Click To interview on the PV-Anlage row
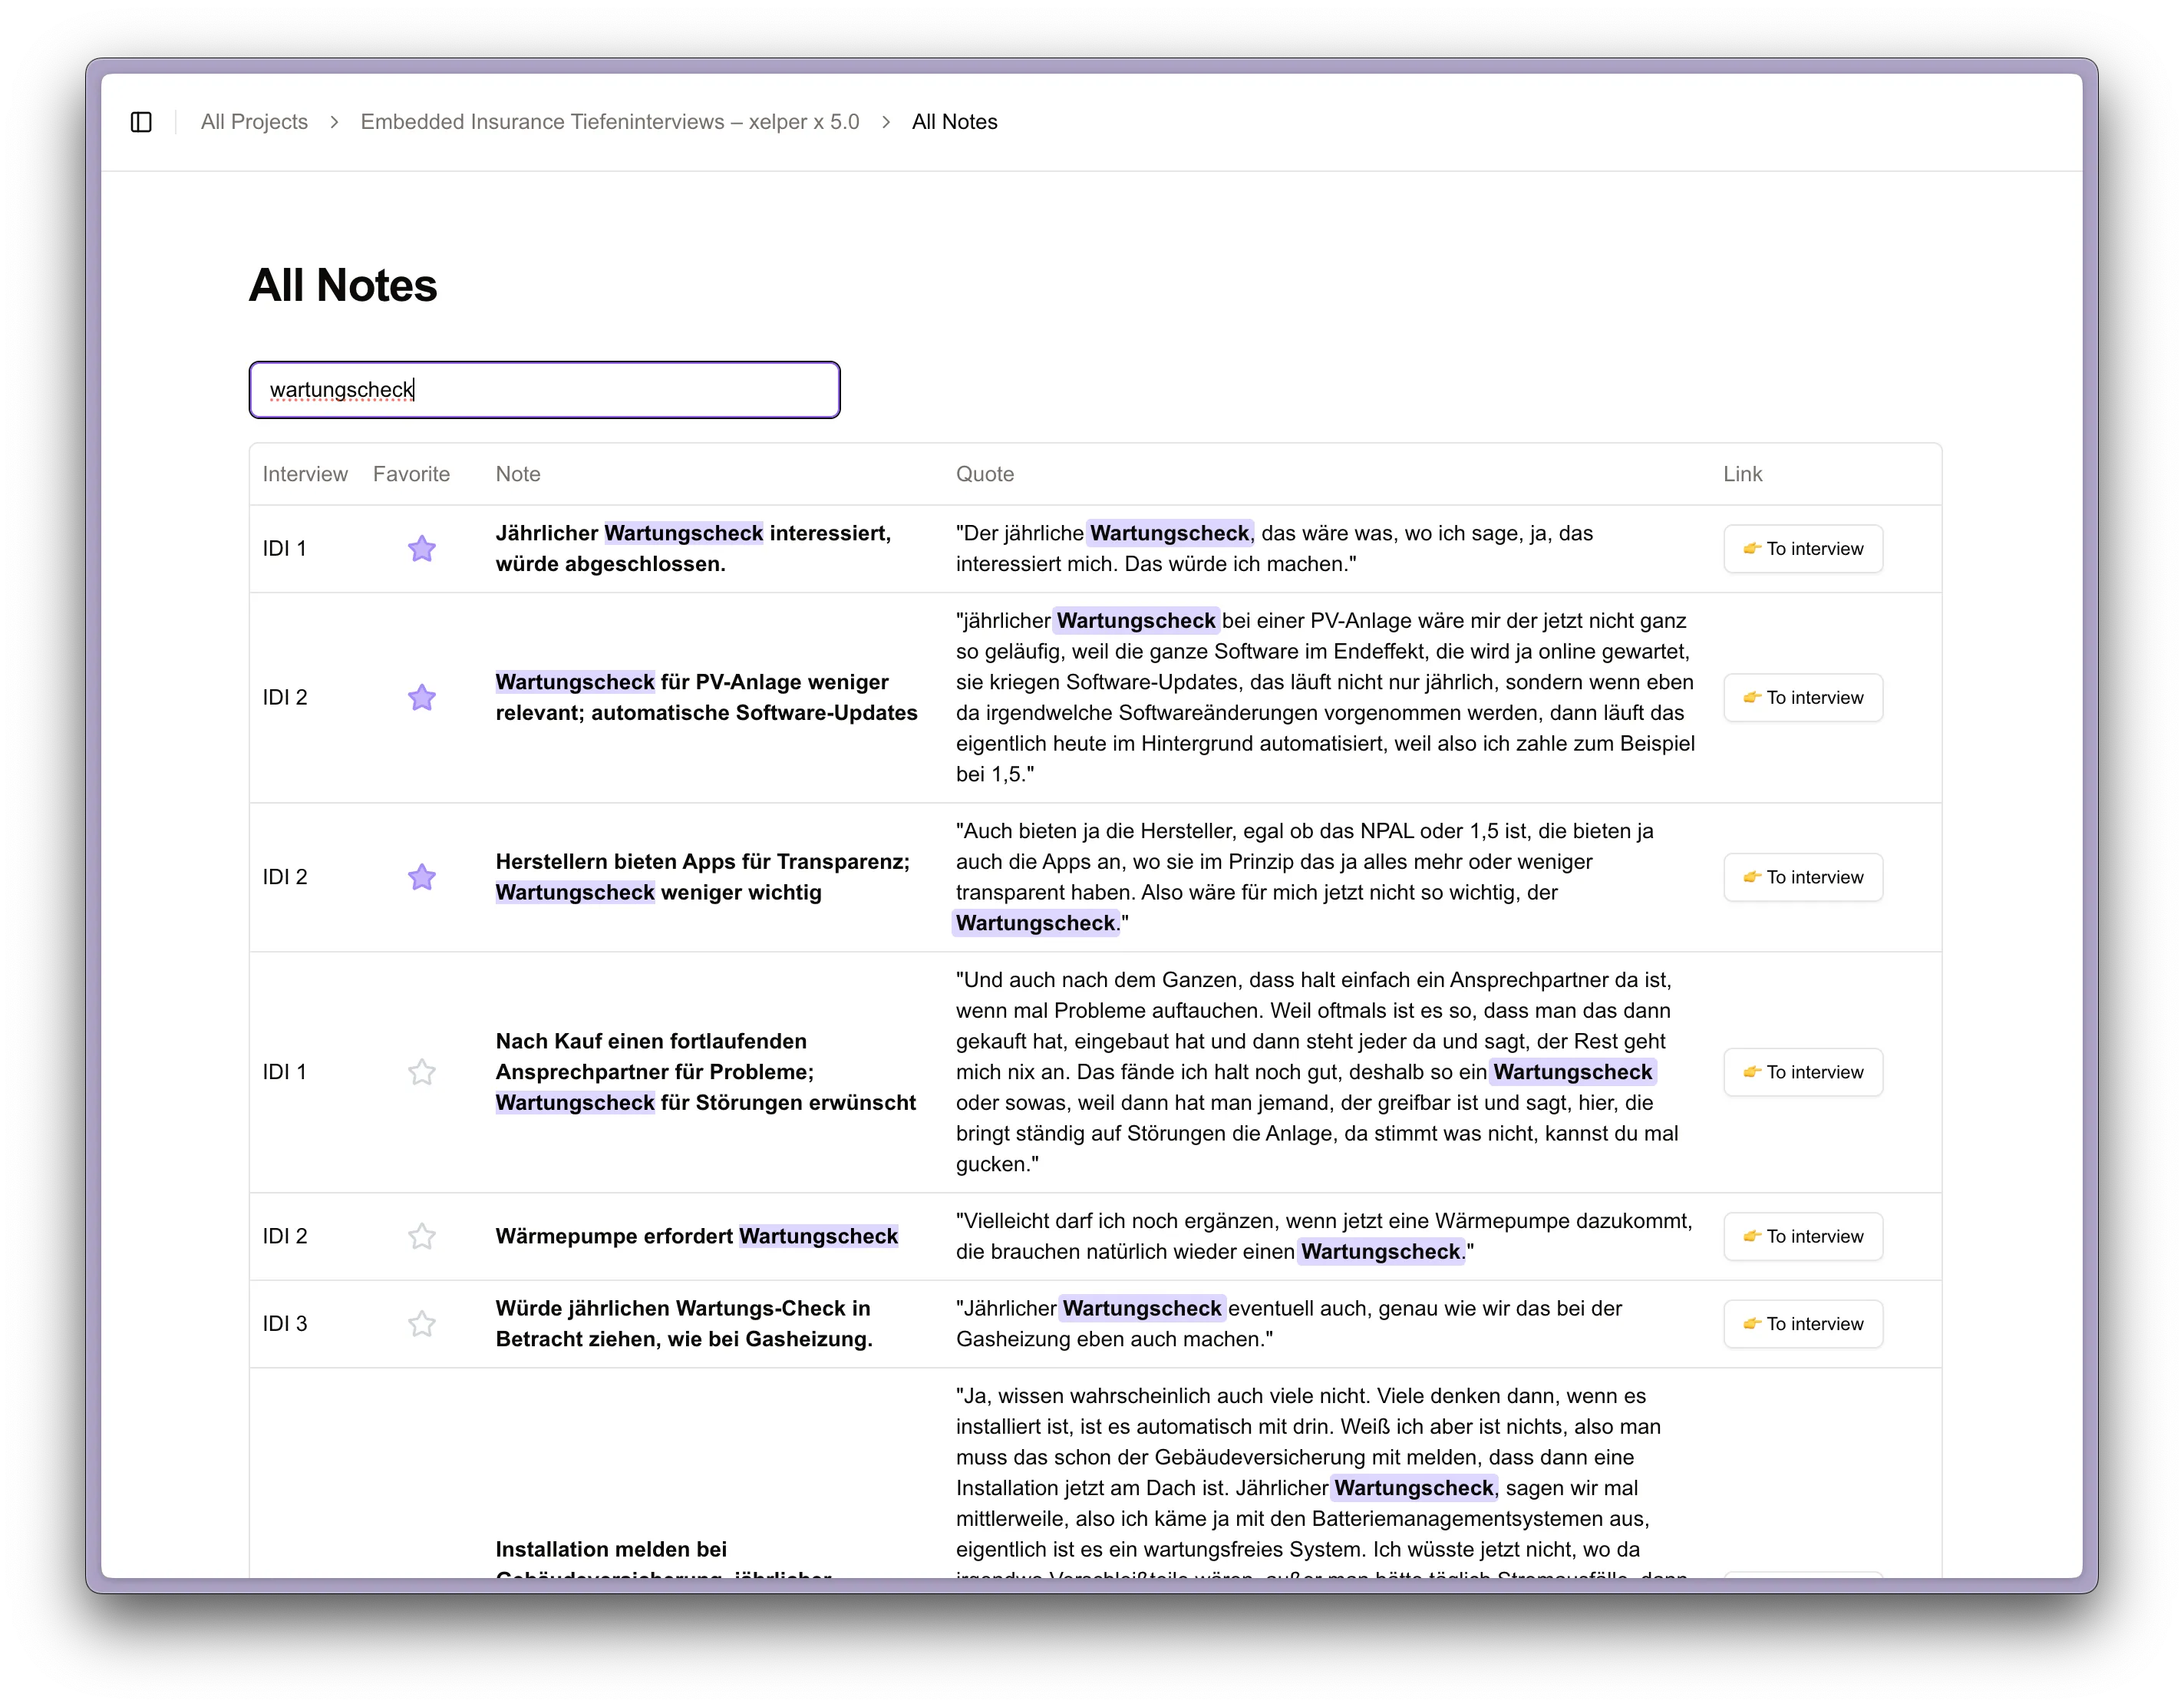Image resolution: width=2184 pixels, height=1707 pixels. 1803,697
